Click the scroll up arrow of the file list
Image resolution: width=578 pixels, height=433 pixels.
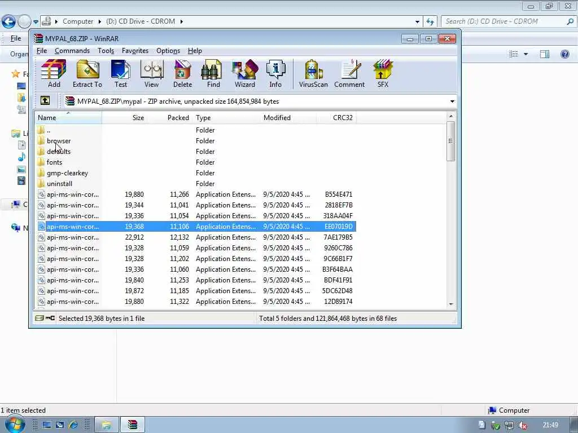tap(451, 116)
